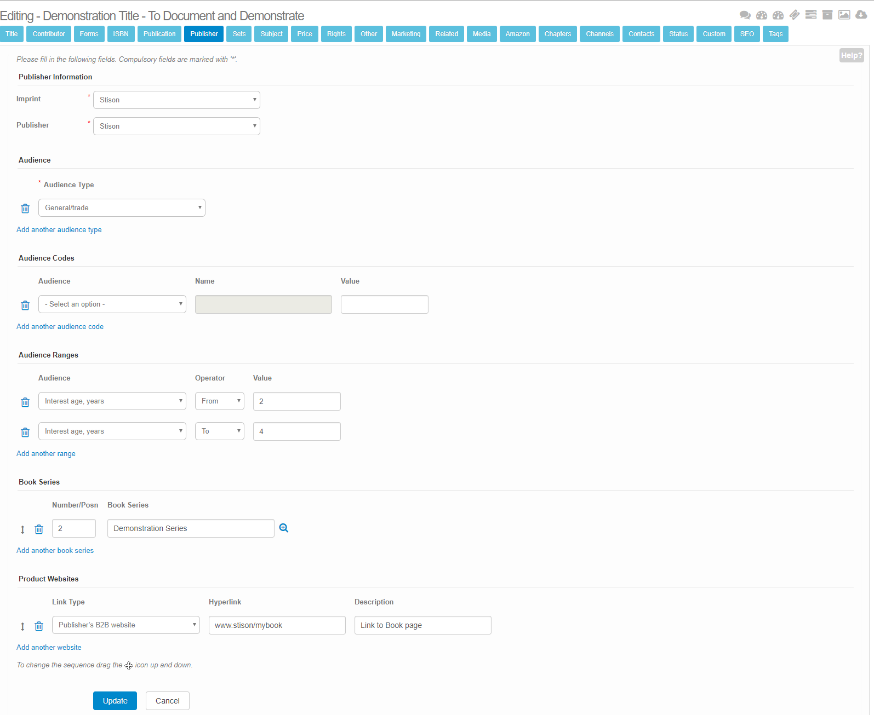This screenshot has width=874, height=715.
Task: Open the comments speech bubble icon
Action: (745, 15)
